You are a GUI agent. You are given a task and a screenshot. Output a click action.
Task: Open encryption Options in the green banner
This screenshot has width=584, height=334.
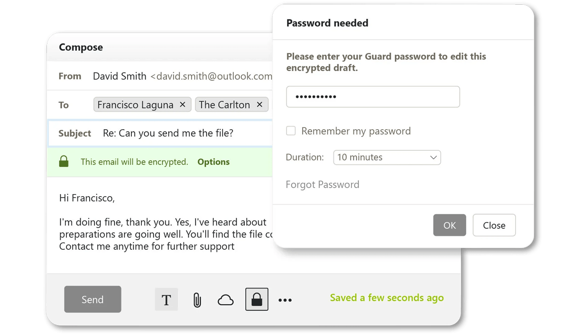[x=213, y=162]
